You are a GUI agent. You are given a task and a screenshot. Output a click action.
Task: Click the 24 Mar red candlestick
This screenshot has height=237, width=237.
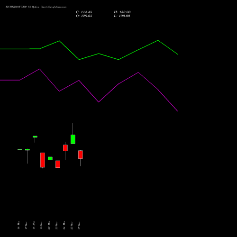pos(65,148)
